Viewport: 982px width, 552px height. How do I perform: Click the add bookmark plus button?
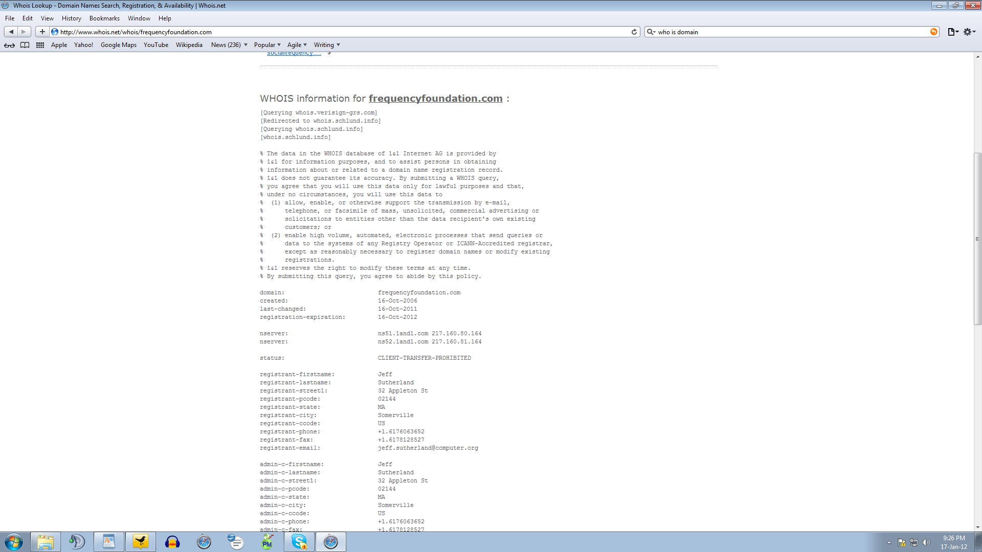click(x=42, y=32)
